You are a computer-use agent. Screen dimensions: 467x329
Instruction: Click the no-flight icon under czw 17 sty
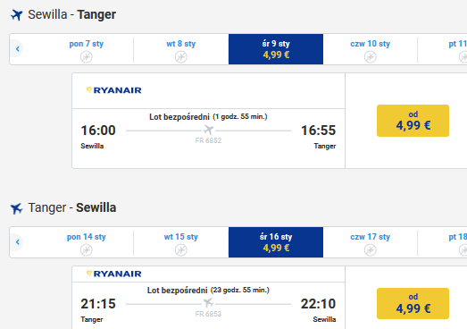[371, 249]
